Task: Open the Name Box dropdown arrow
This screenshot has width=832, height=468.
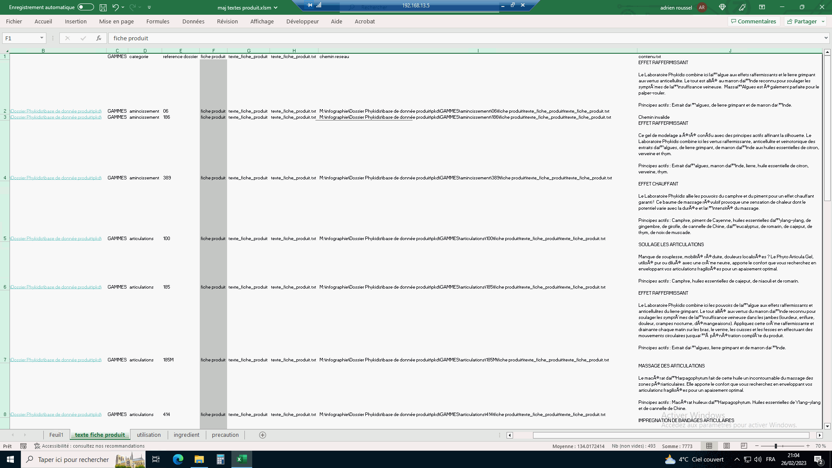Action: tap(42, 38)
